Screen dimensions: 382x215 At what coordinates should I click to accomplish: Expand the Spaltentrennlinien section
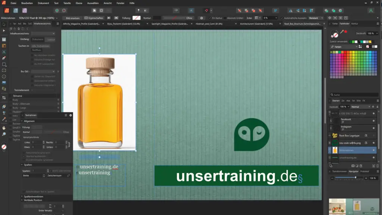(x=22, y=196)
